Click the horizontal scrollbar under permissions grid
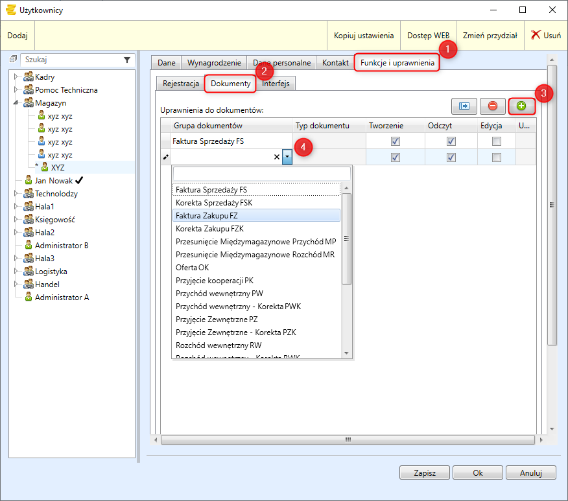Screen dimensions: 568x501 tap(348, 439)
